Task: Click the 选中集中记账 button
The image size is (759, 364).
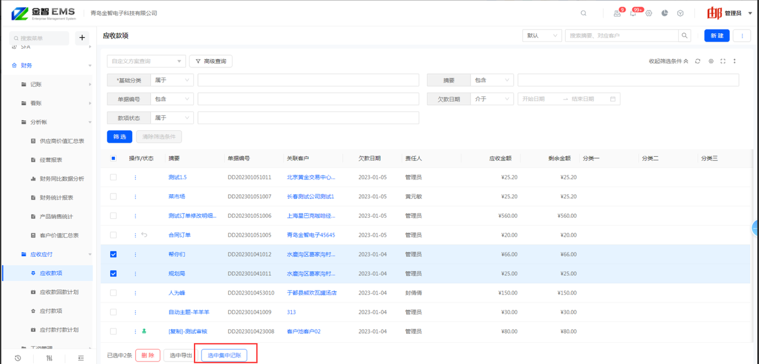Action: [x=224, y=355]
